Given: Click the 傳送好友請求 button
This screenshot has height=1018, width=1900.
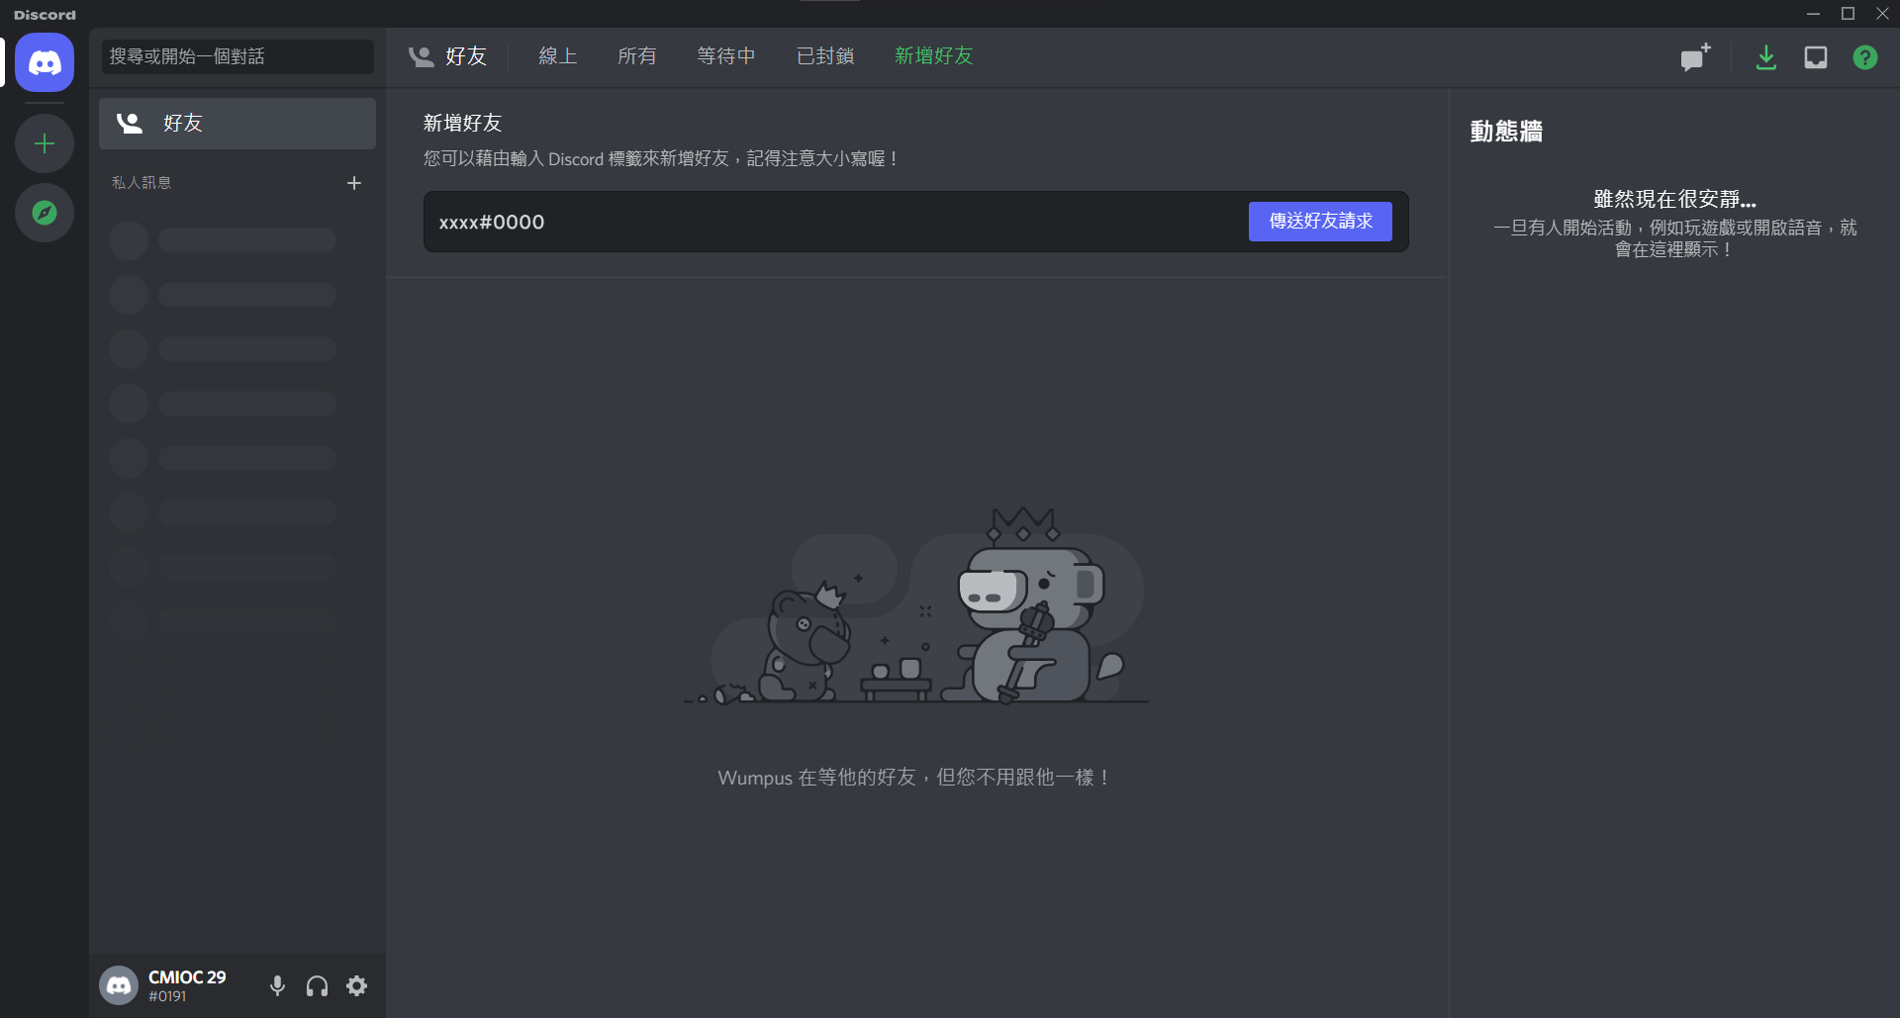Looking at the screenshot, I should [1320, 222].
